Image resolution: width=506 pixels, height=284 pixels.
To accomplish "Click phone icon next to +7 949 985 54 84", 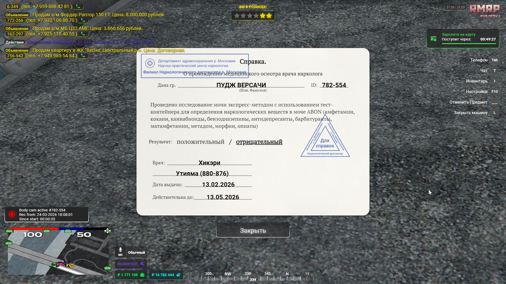I will [x=83, y=56].
